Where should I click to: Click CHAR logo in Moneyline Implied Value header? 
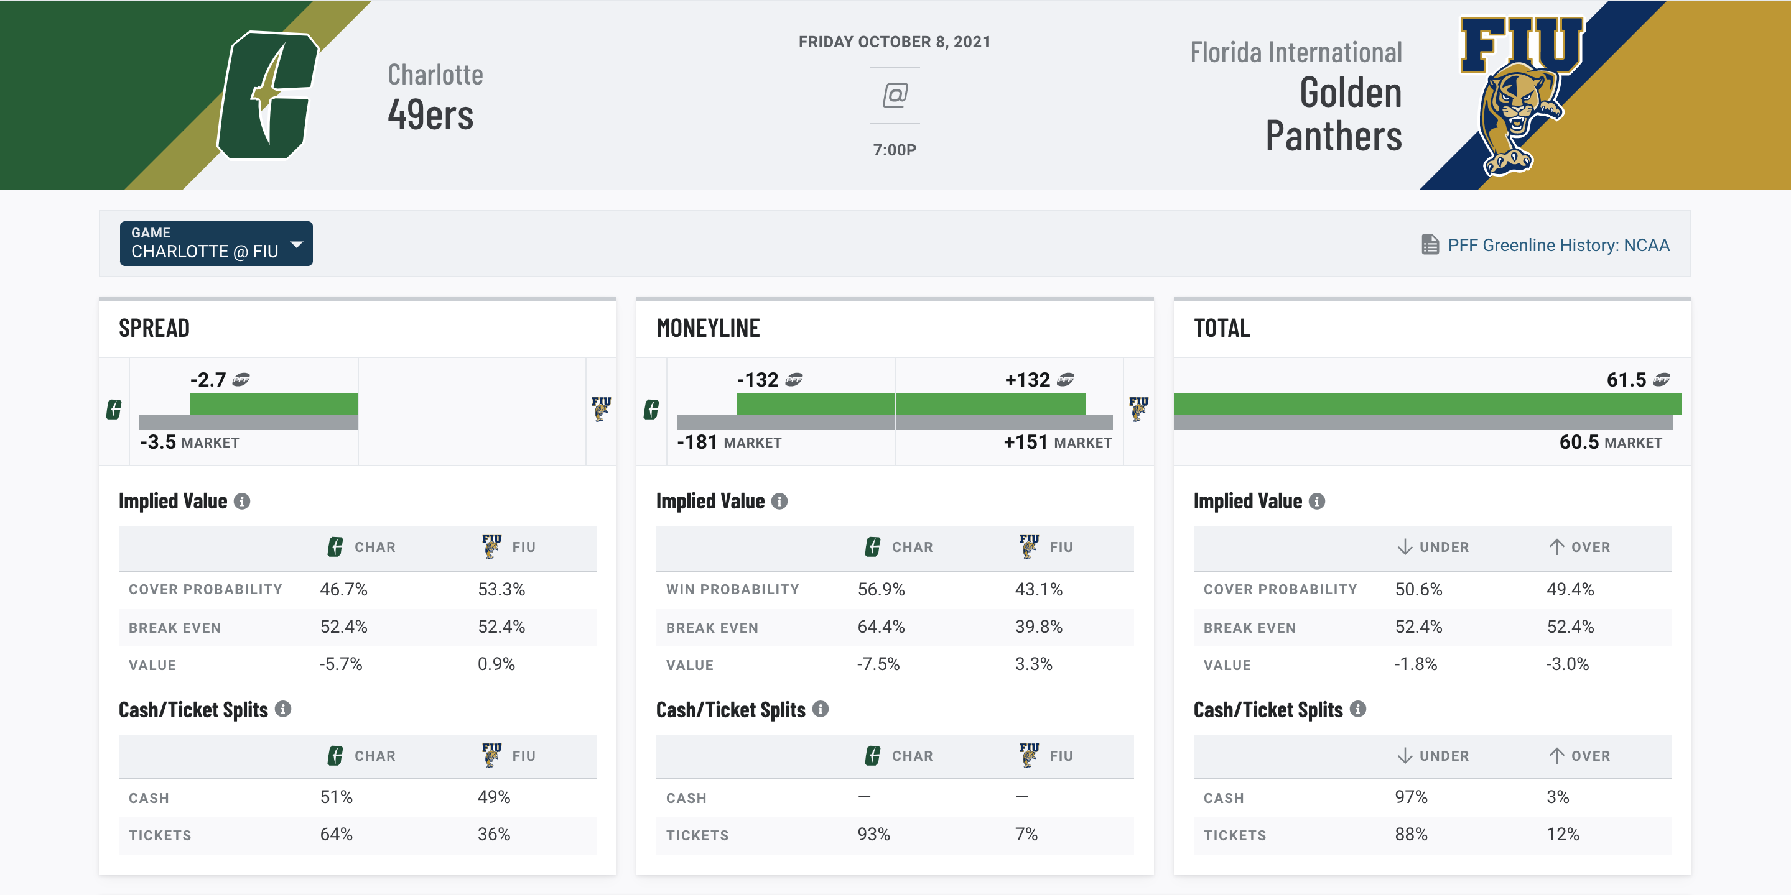pos(873,547)
